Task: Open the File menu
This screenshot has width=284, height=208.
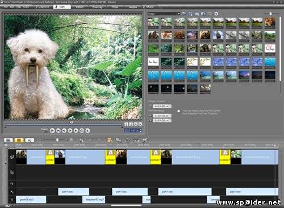Action: [x=6, y=7]
